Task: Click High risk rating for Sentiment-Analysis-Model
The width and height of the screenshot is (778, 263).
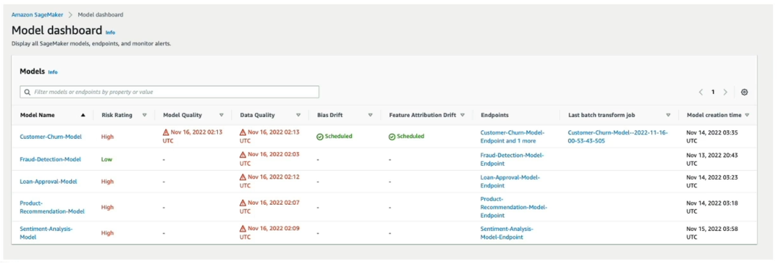Action: pos(108,232)
